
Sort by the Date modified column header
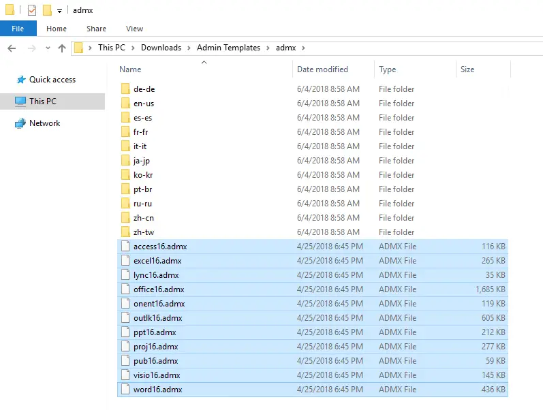(x=322, y=69)
